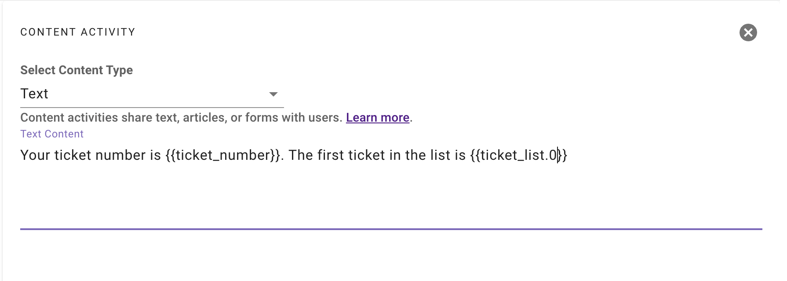Click the word 'Your' in text content
787x281 pixels.
pos(35,155)
